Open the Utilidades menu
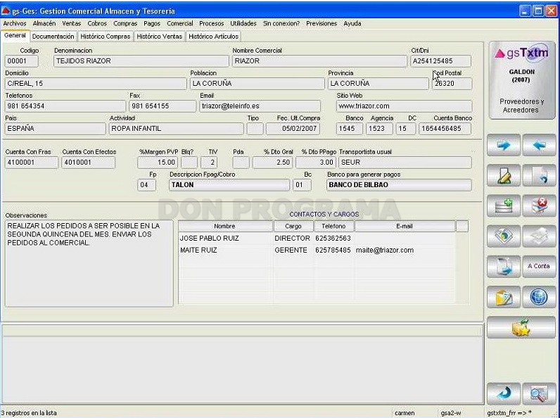The width and height of the screenshot is (560, 418). tap(243, 24)
